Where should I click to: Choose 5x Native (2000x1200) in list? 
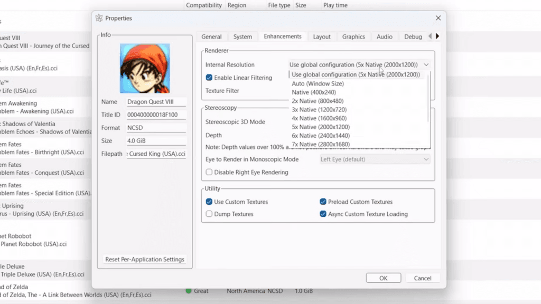(321, 127)
